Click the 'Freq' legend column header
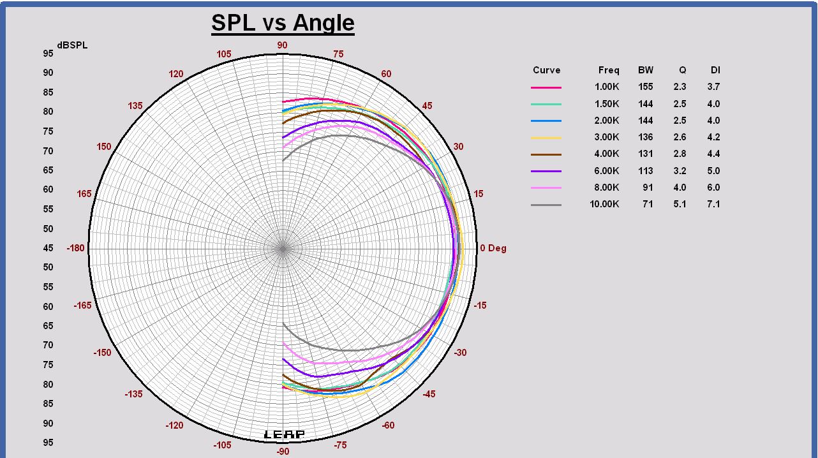The image size is (818, 458). (x=609, y=70)
